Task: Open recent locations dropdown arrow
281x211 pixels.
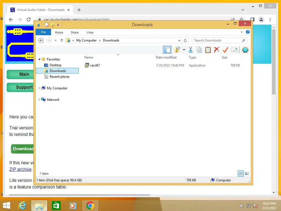Action: point(55,40)
